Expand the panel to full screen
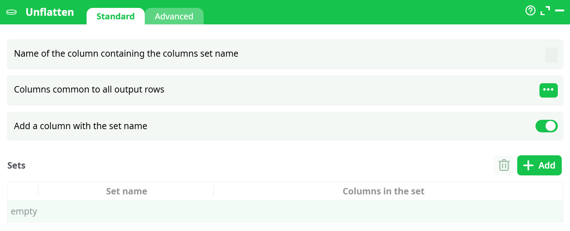The height and width of the screenshot is (231, 570). point(545,11)
